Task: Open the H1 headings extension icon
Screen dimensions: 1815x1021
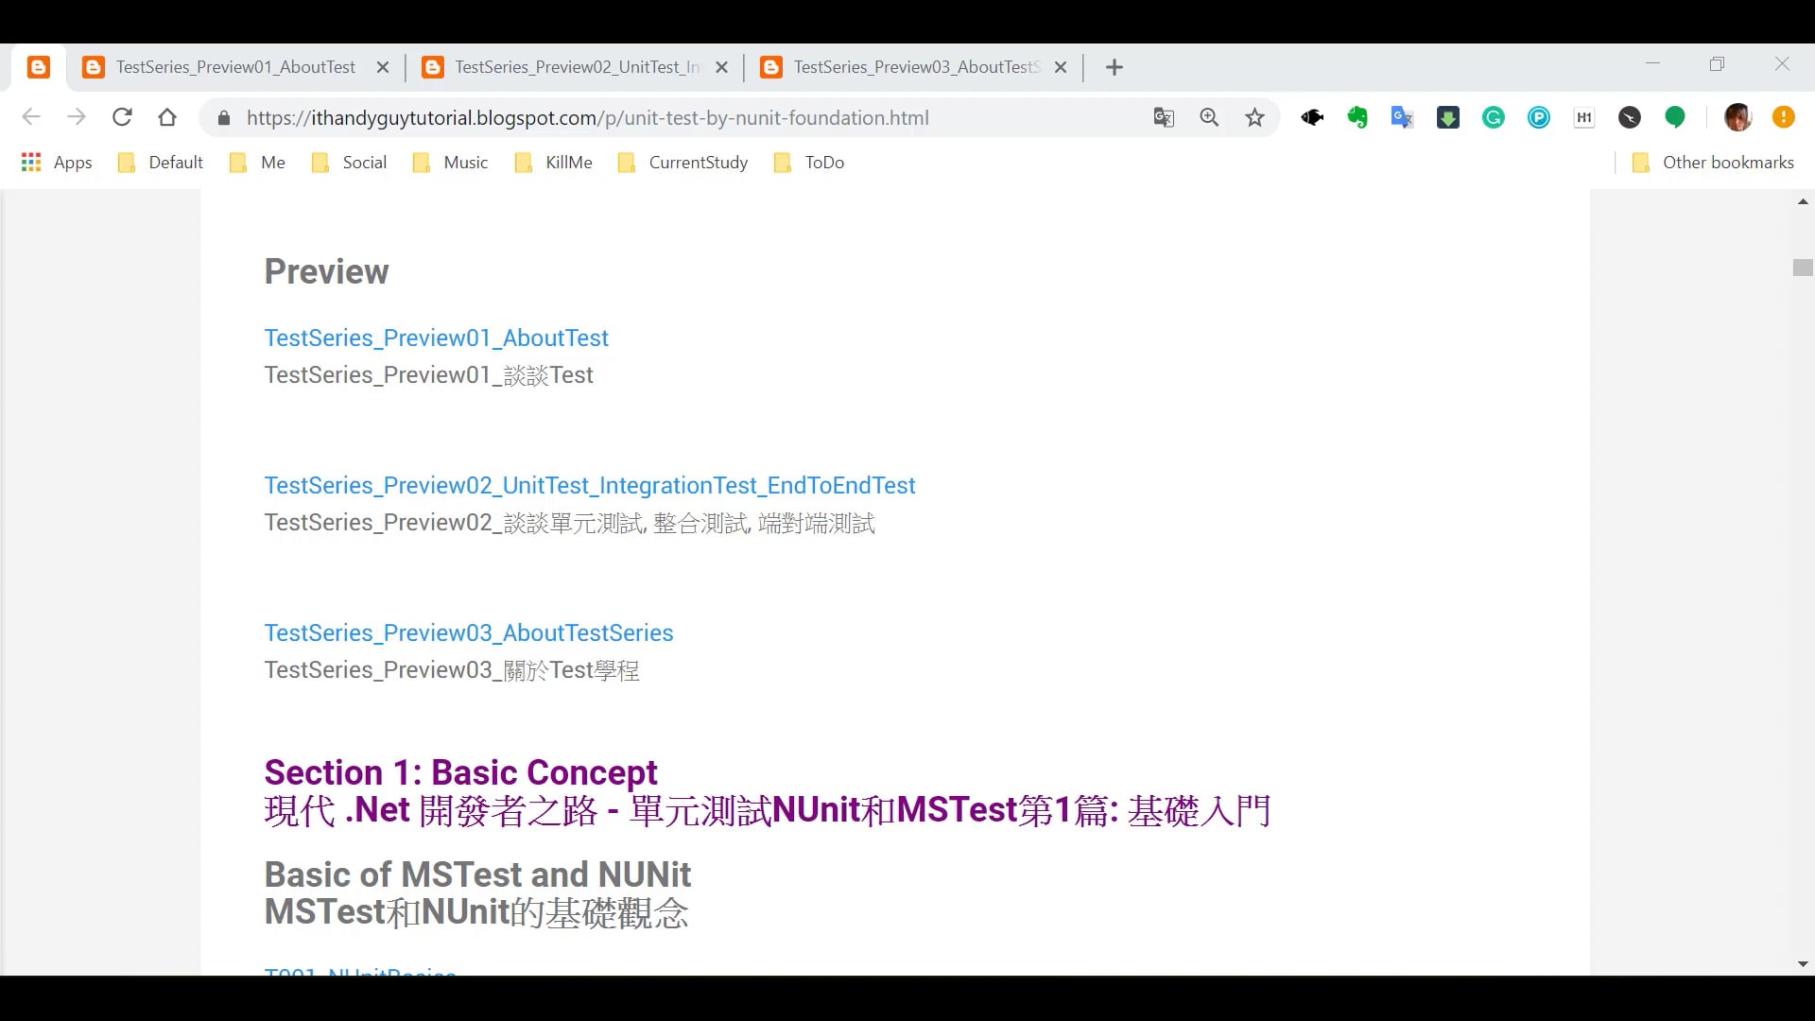Action: click(1584, 117)
